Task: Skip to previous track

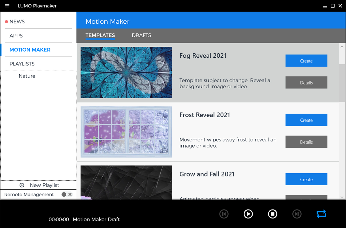Action: click(x=224, y=214)
